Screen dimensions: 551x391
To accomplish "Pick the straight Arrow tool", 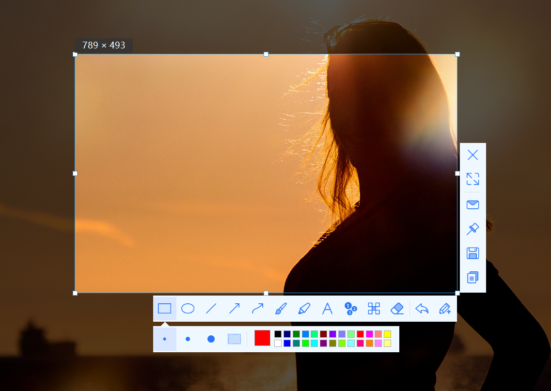I will coord(234,309).
